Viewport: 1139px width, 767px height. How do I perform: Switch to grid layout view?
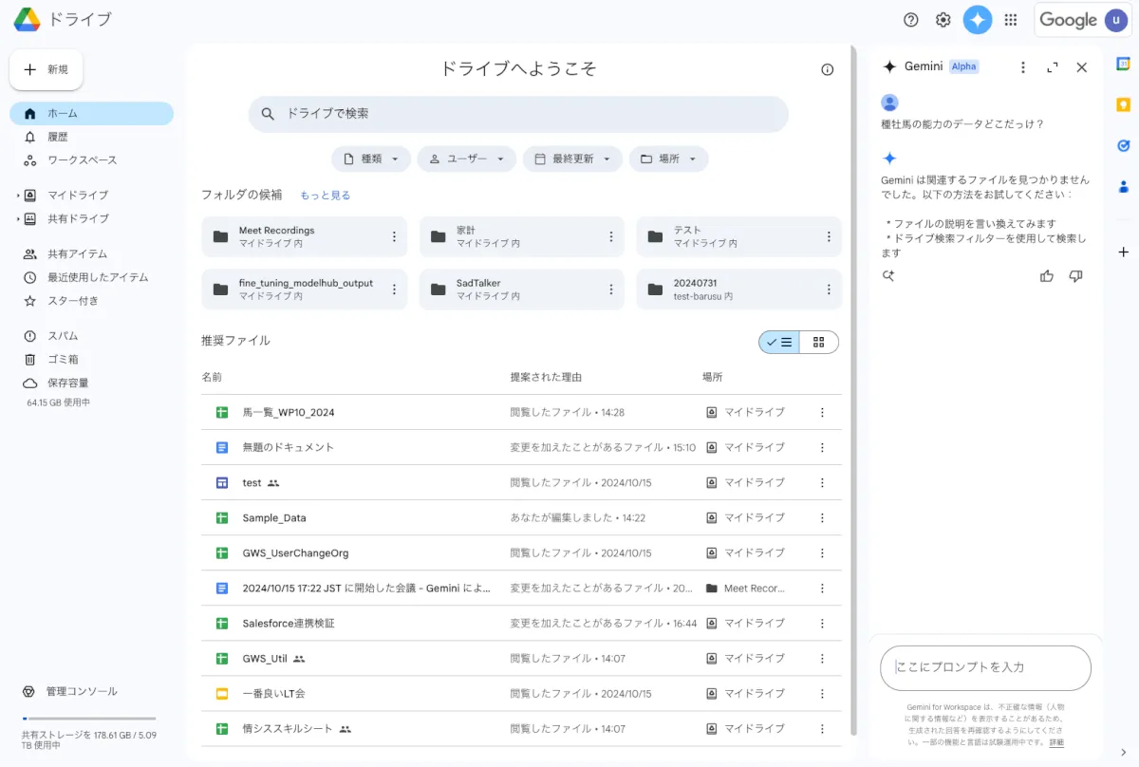coord(819,343)
